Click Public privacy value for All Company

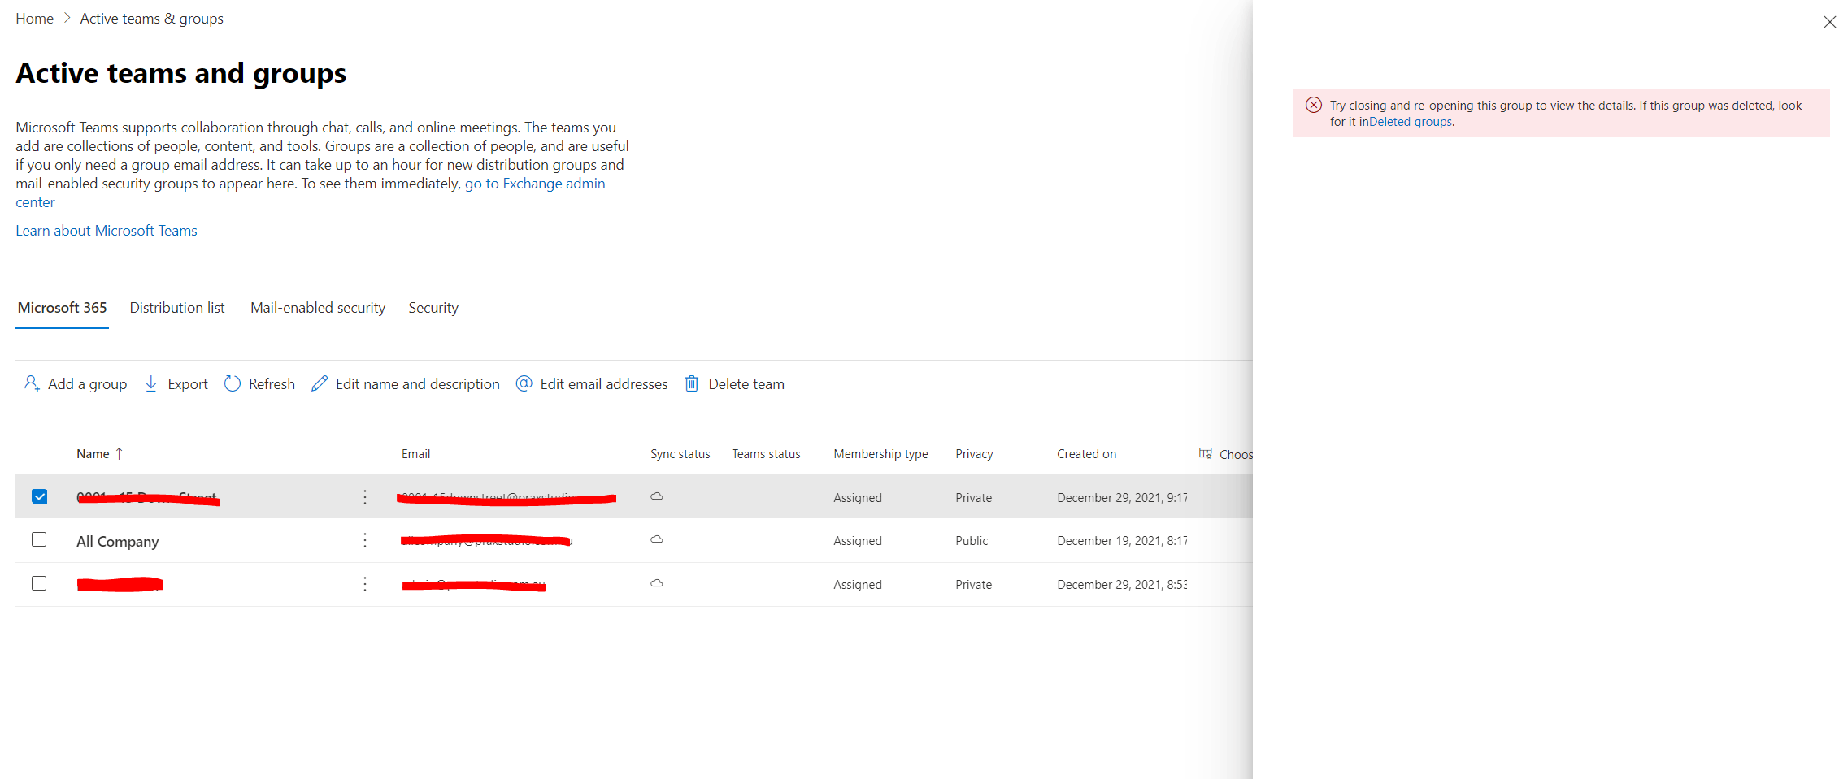[972, 541]
